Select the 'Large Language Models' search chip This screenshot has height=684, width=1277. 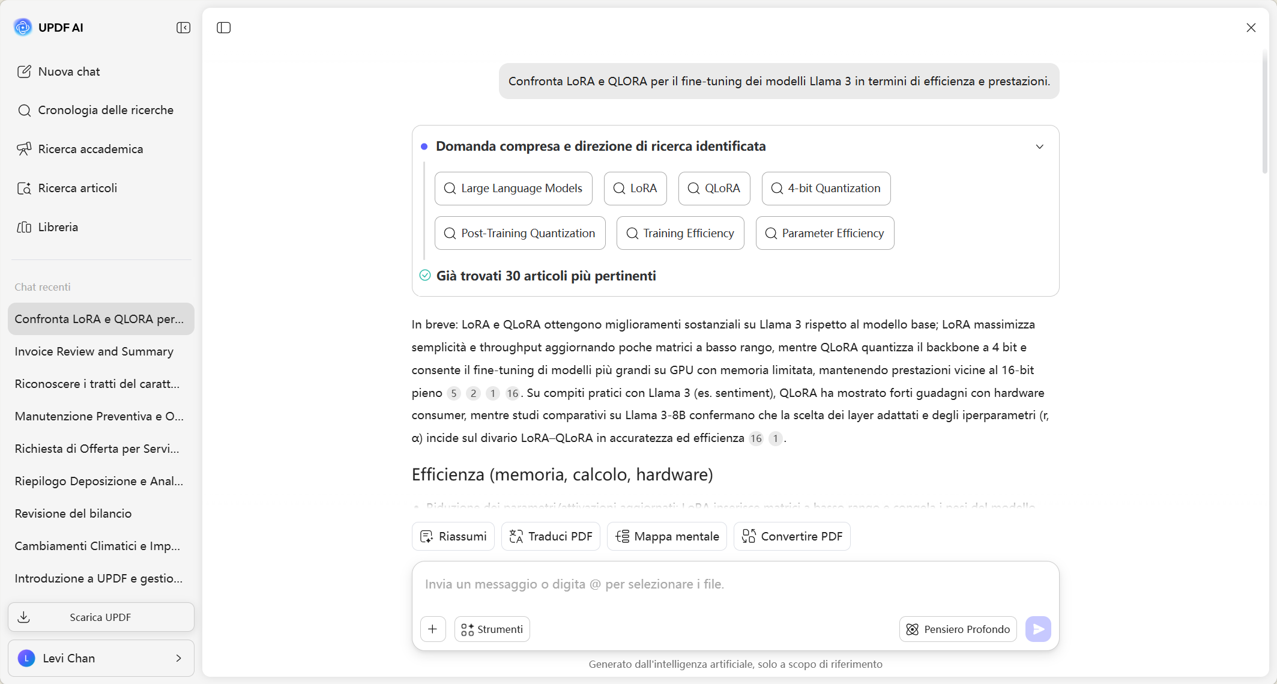click(513, 189)
